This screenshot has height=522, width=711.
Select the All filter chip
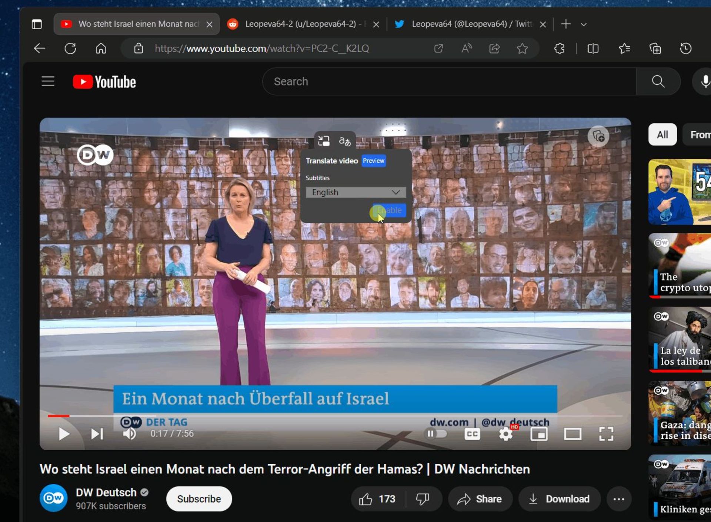[662, 135]
